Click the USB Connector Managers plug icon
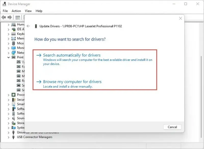204x149 pixels. [x=13, y=137]
